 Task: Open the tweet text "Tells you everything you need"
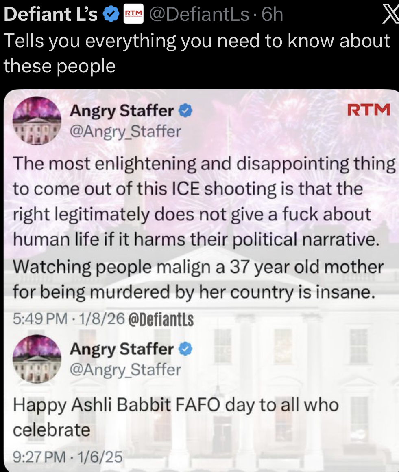pyautogui.click(x=196, y=53)
